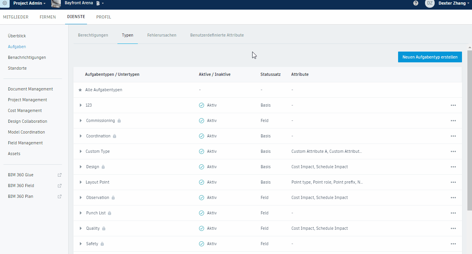The image size is (472, 254).
Task: Toggle the Aktiv status check for Design
Action: (x=201, y=167)
